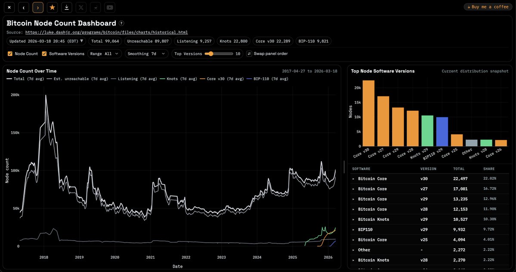Click the panel divider handle between charts
Viewport: 516px width, 272px height.
point(344,167)
